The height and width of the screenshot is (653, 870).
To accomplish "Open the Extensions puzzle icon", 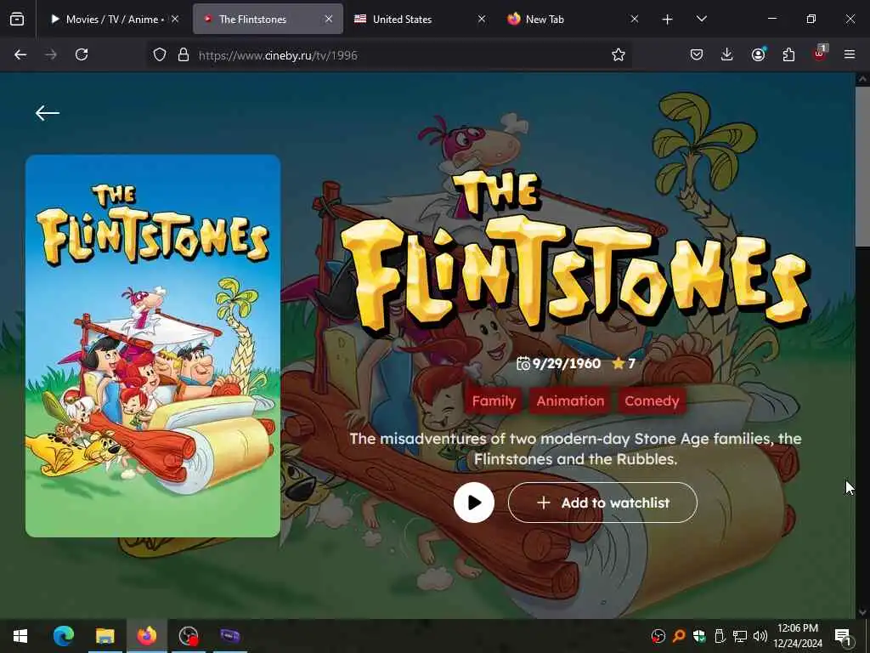I will point(788,54).
